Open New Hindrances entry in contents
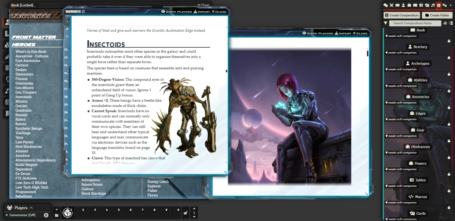The width and height of the screenshot is (455, 221). pyautogui.click(x=29, y=146)
